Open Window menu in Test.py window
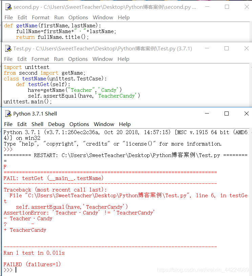Screen dimensions: 252x276 tap(103, 59)
